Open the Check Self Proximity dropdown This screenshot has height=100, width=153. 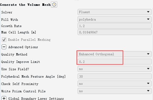pyautogui.click(x=114, y=83)
